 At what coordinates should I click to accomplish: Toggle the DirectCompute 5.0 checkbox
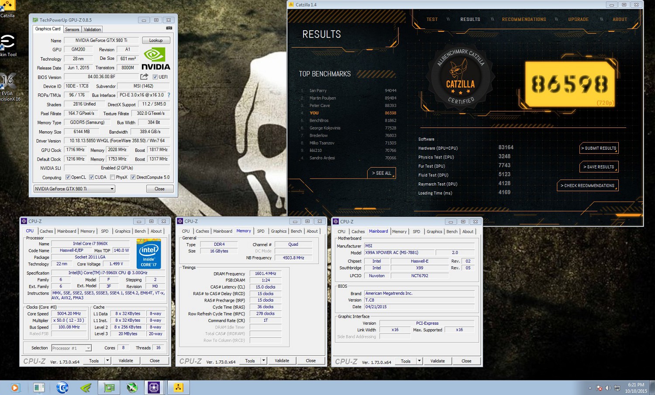[133, 177]
